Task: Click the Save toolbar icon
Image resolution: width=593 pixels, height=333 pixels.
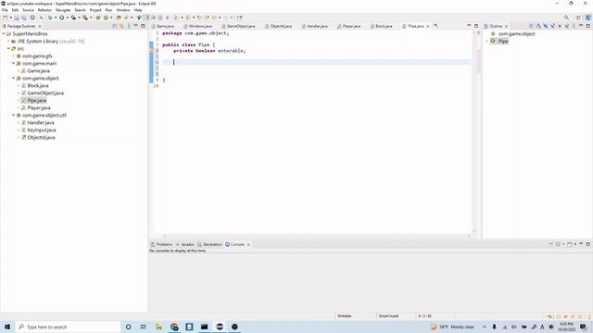Action: click(x=17, y=18)
